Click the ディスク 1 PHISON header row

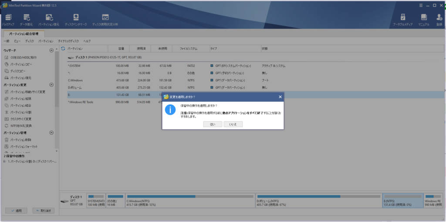pos(255,57)
